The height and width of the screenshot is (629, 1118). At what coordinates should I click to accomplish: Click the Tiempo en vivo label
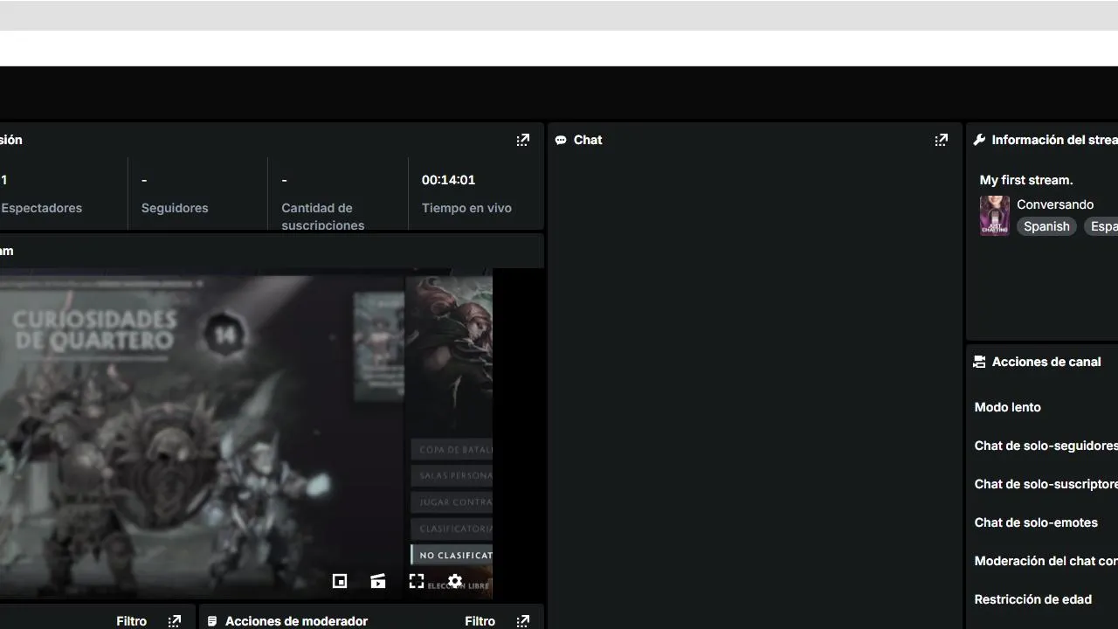pyautogui.click(x=466, y=208)
